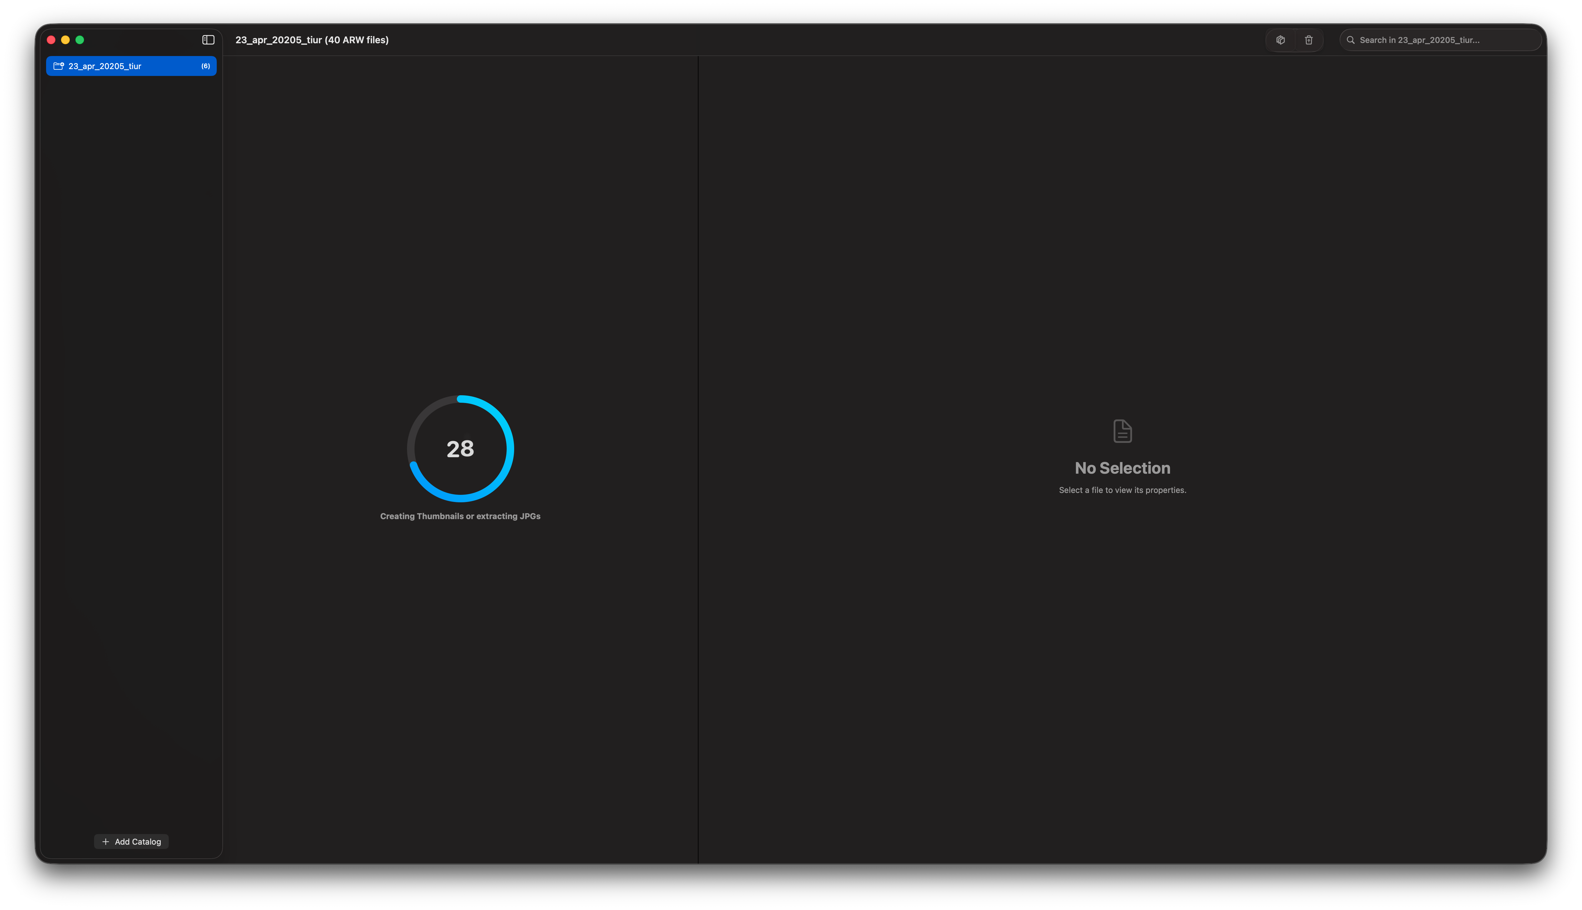
Task: Click the magnifier icon in the search bar
Action: pos(1351,40)
